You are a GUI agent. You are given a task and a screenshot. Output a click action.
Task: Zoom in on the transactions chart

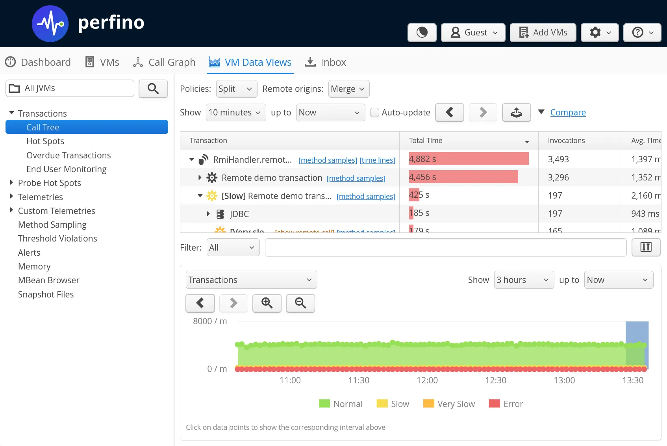[267, 303]
